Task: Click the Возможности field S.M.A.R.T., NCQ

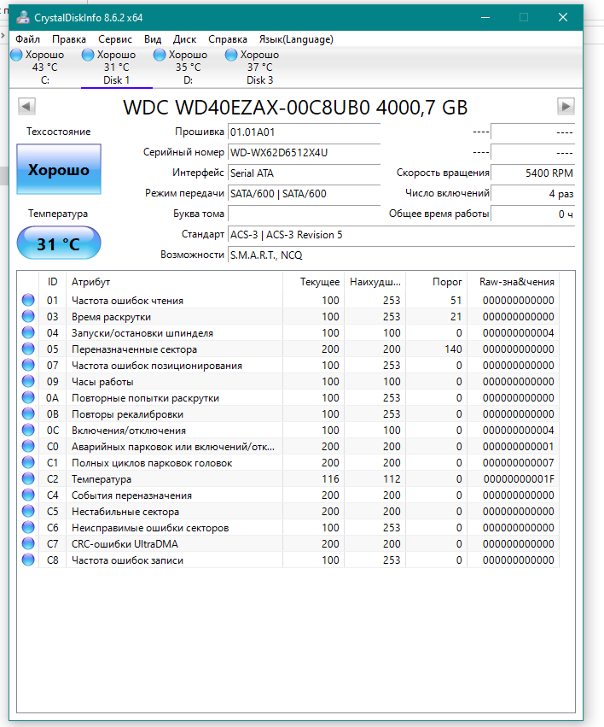Action: [x=401, y=255]
